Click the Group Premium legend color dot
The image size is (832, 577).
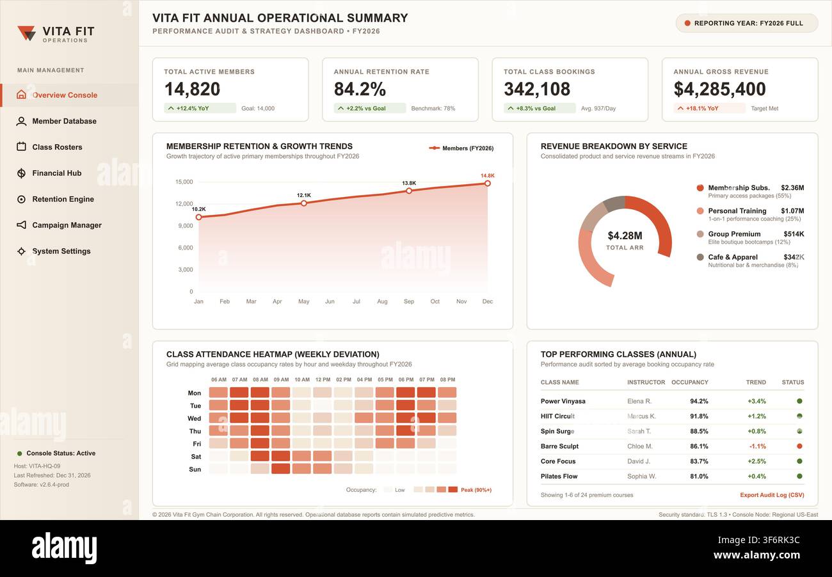[x=700, y=234]
